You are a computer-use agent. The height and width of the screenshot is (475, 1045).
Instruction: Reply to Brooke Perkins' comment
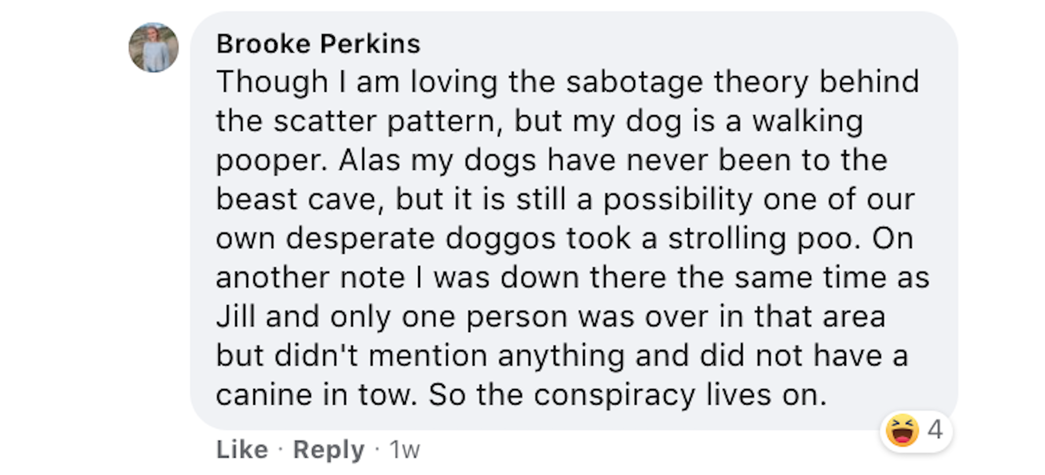(x=329, y=449)
